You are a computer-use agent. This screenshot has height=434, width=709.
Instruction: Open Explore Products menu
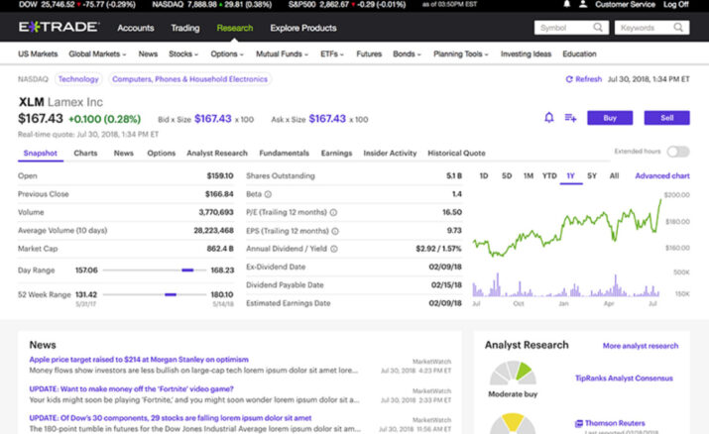point(303,28)
